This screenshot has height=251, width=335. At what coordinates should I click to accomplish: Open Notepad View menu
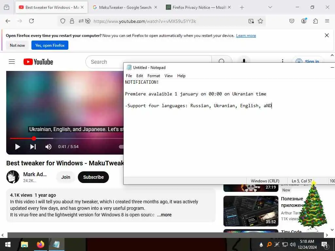click(x=168, y=76)
